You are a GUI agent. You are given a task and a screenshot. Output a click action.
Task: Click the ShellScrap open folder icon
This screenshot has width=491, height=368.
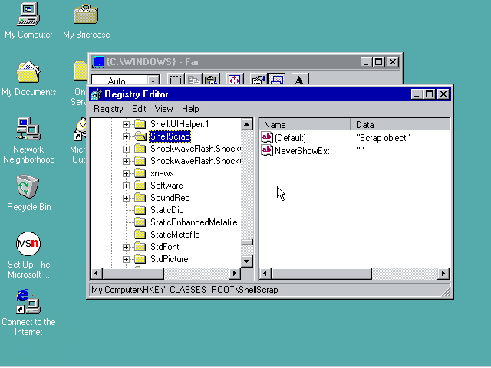pyautogui.click(x=140, y=136)
